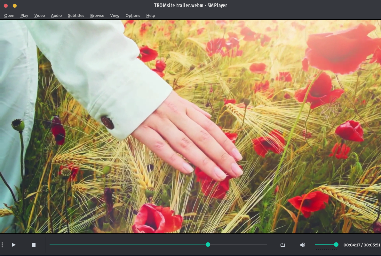Screen dimensions: 381x256
Task: Grab the control bar drag handle dots
Action: pyautogui.click(x=2, y=245)
